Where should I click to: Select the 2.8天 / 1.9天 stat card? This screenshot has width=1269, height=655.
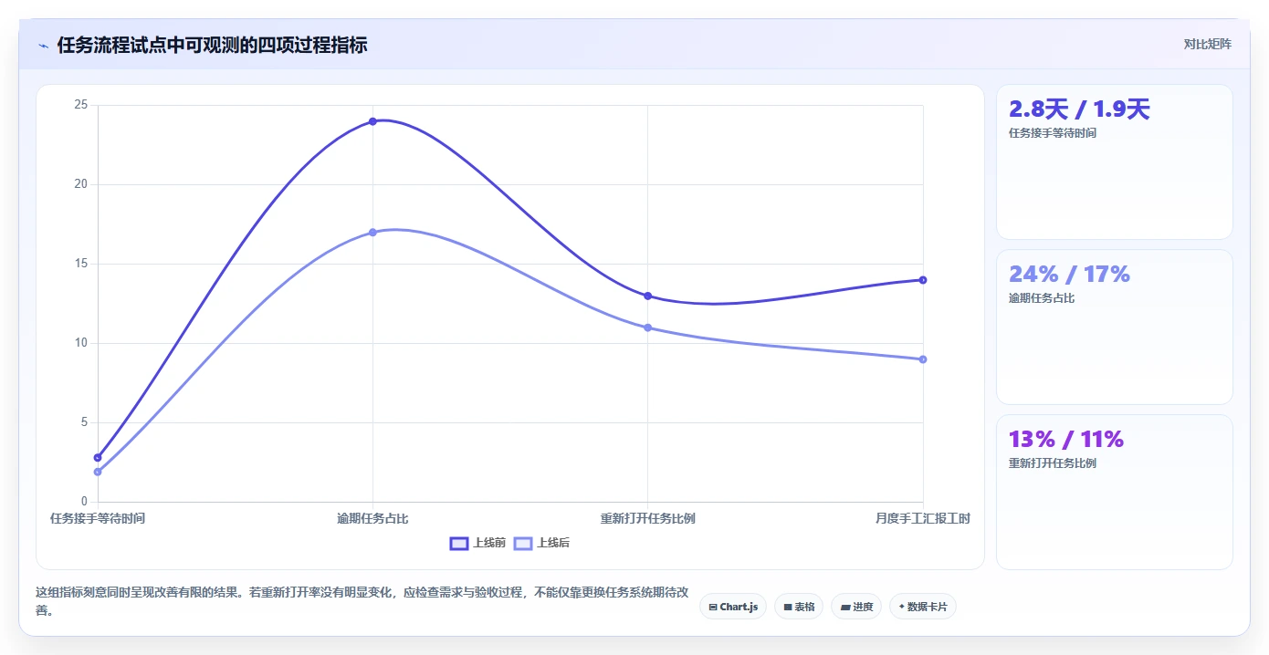(x=1114, y=161)
